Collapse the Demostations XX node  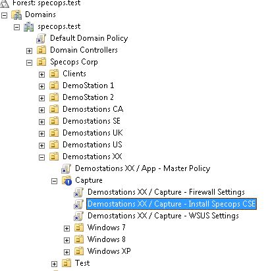click(x=41, y=157)
